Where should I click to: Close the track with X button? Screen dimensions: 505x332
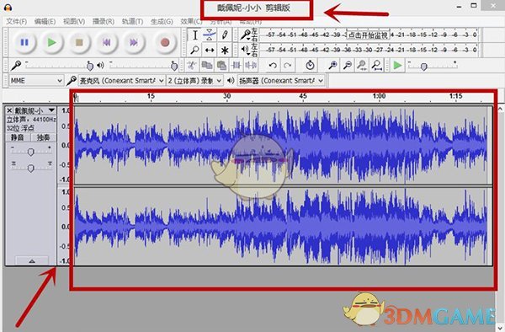coord(9,110)
